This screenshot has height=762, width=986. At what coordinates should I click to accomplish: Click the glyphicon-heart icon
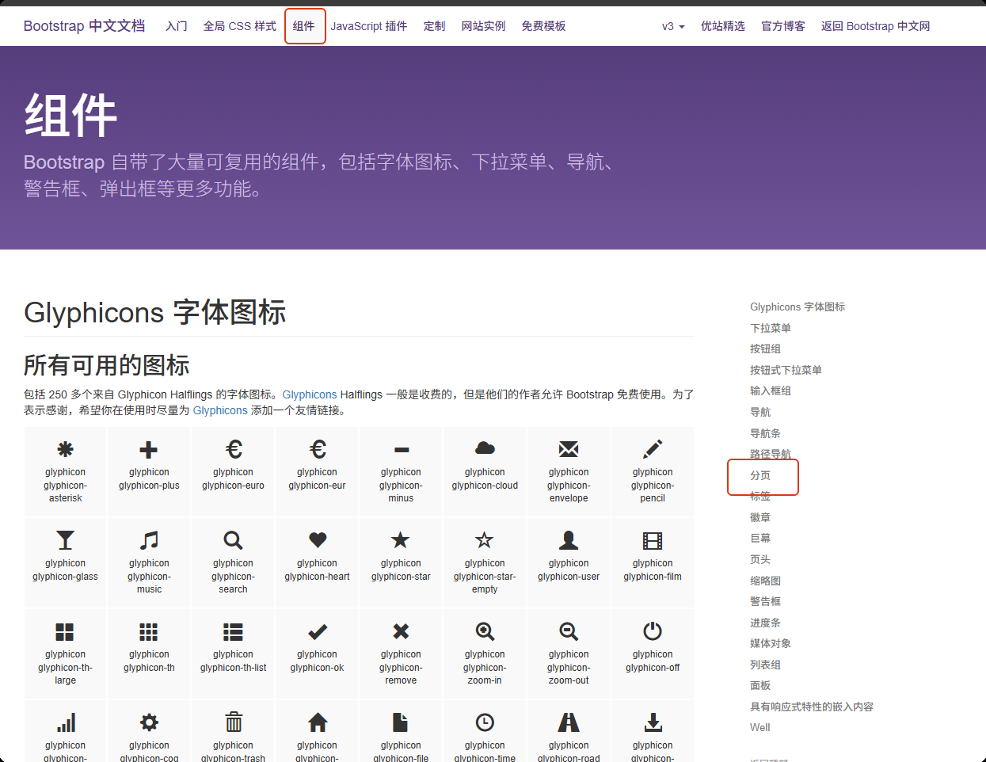[x=318, y=540]
